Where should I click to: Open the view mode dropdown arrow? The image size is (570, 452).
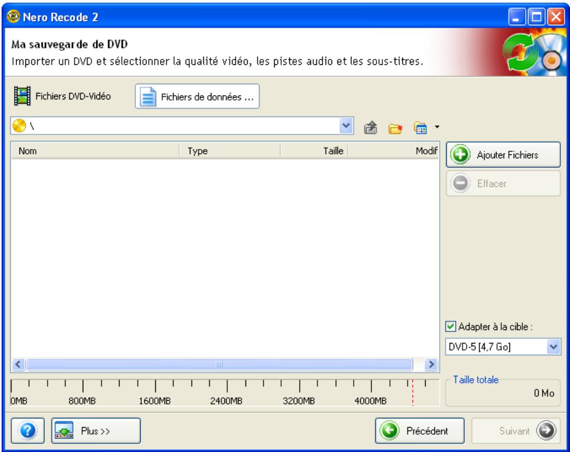[437, 127]
